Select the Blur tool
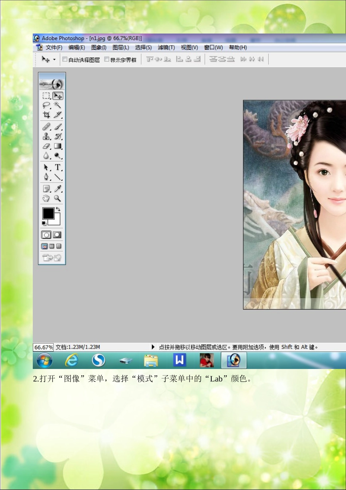Viewport: 346px width, 490px height. [x=46, y=156]
